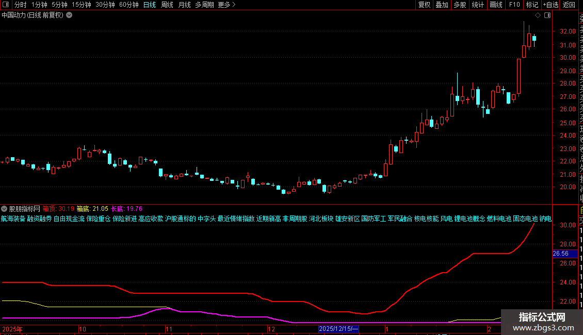Open the 燃料电池 tag
Screen dimensions: 583x335
coord(499,219)
